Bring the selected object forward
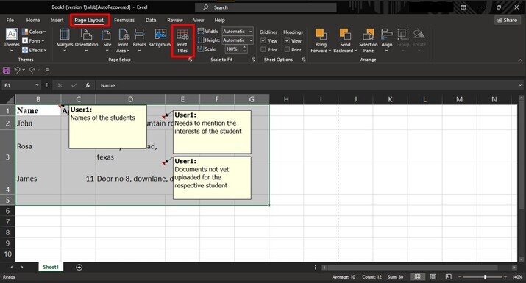The height and width of the screenshot is (283, 526). (x=321, y=40)
